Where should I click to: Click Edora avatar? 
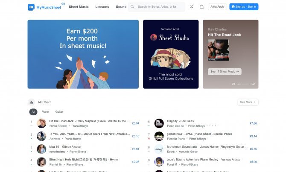(x=159, y=149)
